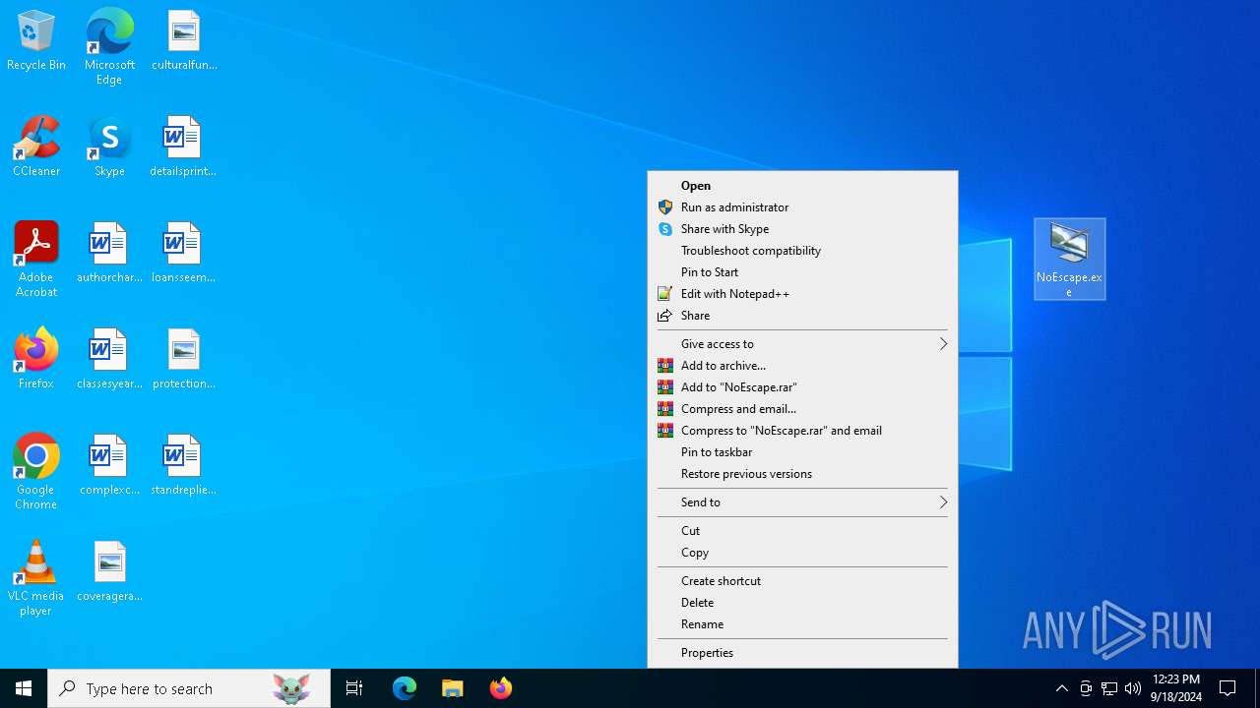Screen dimensions: 1260x708
Task: Expand the Give access to submenu
Action: click(x=802, y=344)
